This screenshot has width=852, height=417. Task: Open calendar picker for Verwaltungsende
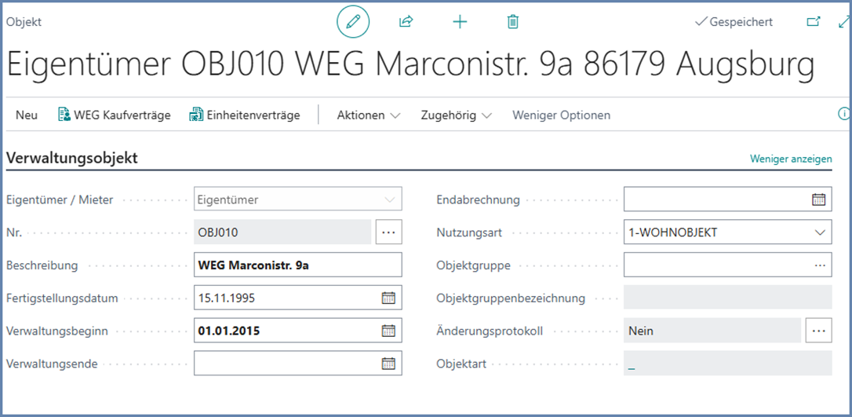click(388, 364)
